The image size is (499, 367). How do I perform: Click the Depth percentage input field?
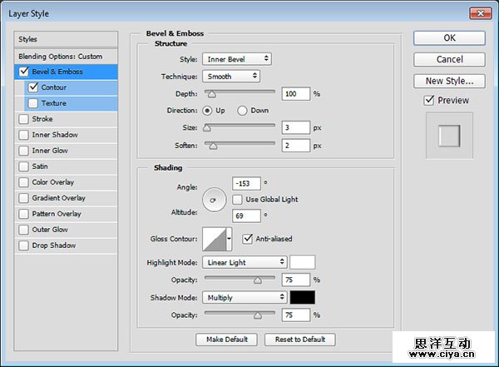point(295,94)
